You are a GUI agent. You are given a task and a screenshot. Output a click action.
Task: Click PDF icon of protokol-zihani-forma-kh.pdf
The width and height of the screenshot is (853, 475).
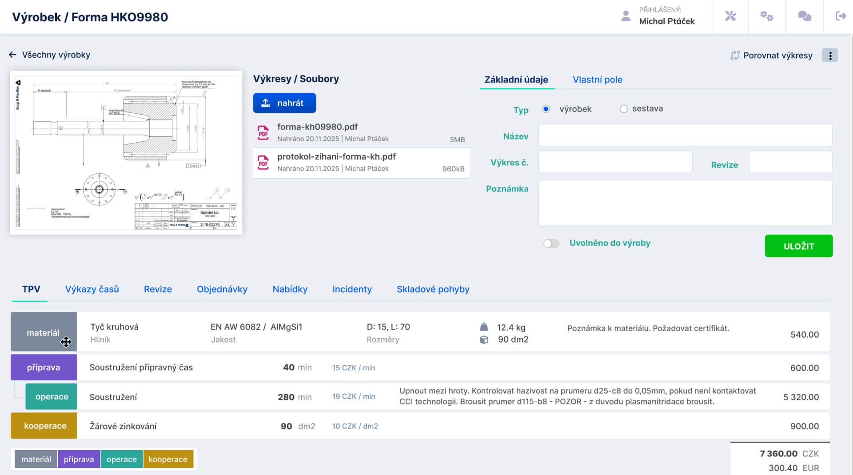point(263,162)
